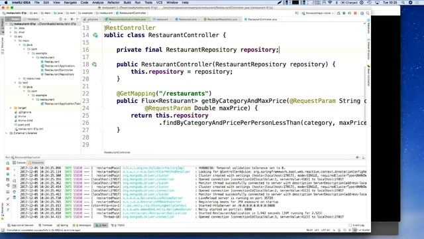Image resolution: width=424 pixels, height=239 pixels.
Task: Click the scroll-from-source icon in Project panel
Action: pos(60,19)
